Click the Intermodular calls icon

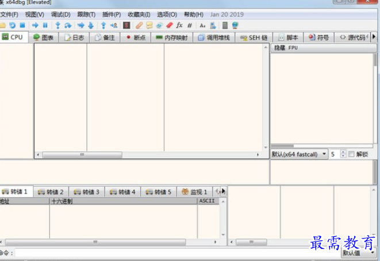tap(213, 25)
